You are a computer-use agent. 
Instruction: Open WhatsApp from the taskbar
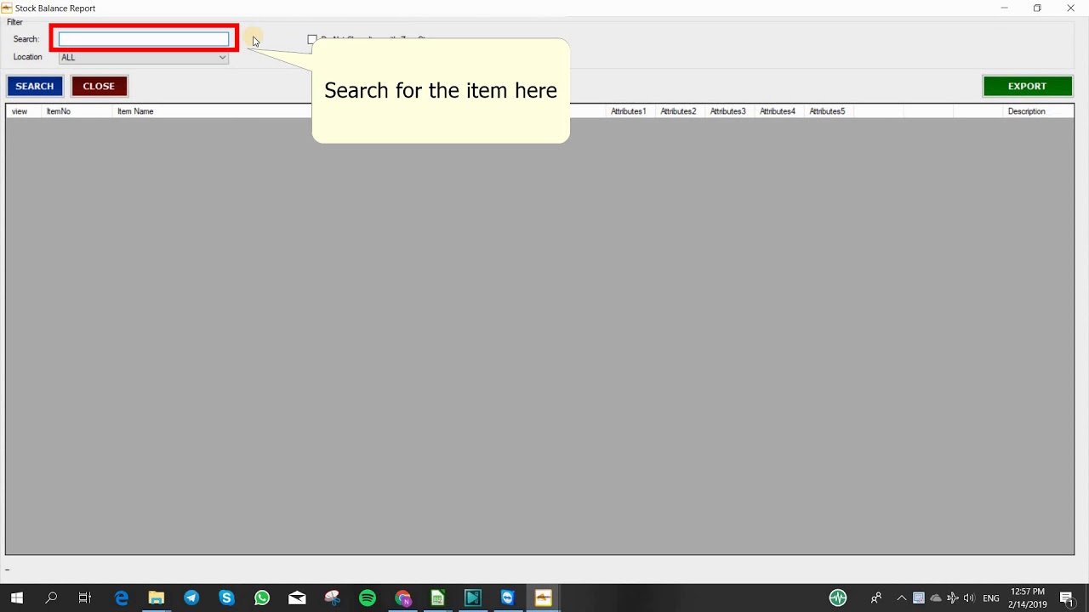point(262,598)
